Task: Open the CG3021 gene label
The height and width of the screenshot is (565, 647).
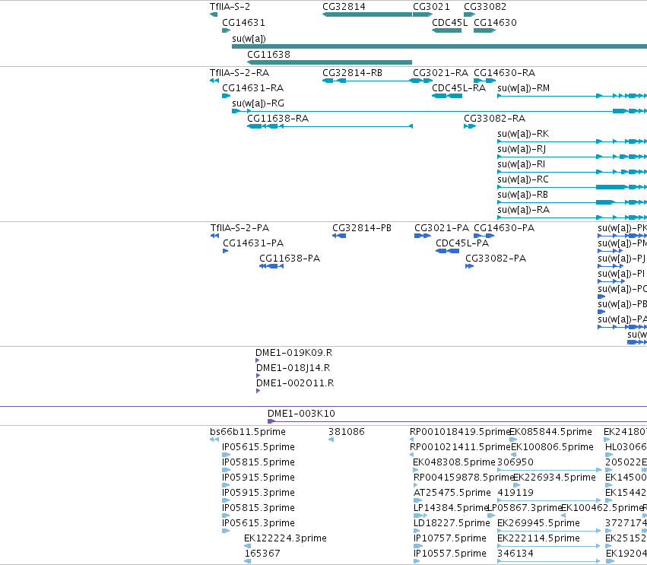Action: point(431,7)
